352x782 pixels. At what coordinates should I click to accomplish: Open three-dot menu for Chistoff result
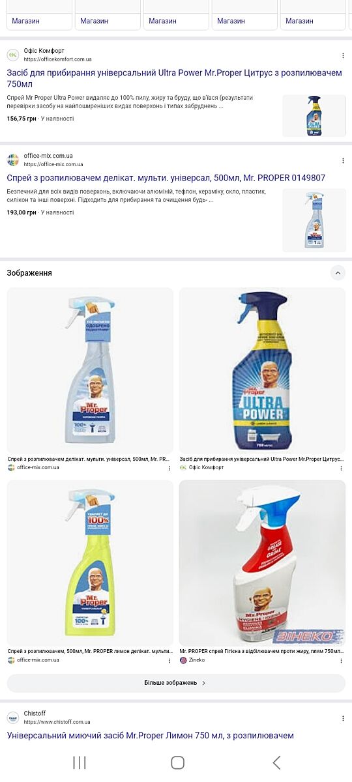point(343,718)
